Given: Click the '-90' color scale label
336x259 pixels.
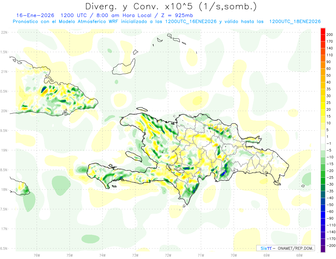Looking at the screenshot, I should point(330,218).
